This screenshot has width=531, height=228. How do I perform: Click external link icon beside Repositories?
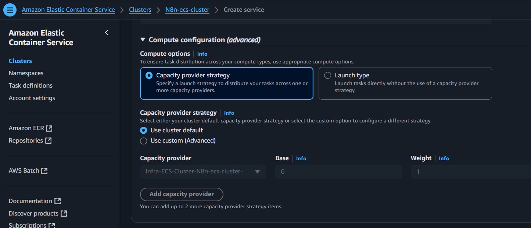(x=48, y=141)
